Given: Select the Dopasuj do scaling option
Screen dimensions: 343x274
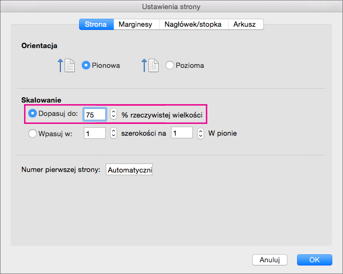Looking at the screenshot, I should pos(33,113).
